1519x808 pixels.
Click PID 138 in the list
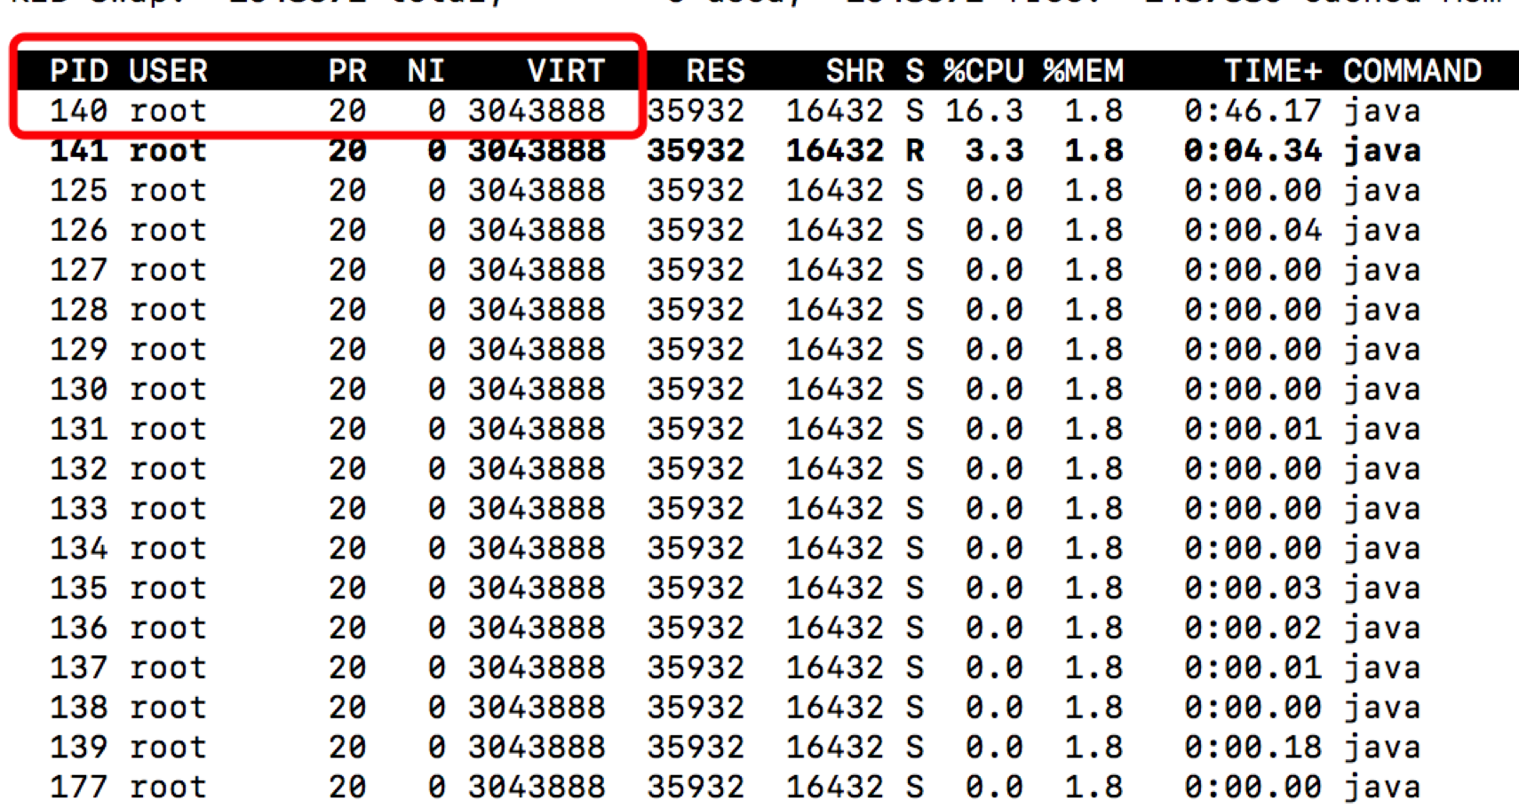pyautogui.click(x=79, y=707)
